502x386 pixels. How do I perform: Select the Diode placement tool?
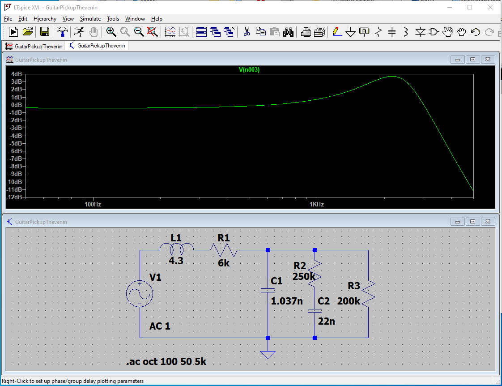point(420,32)
